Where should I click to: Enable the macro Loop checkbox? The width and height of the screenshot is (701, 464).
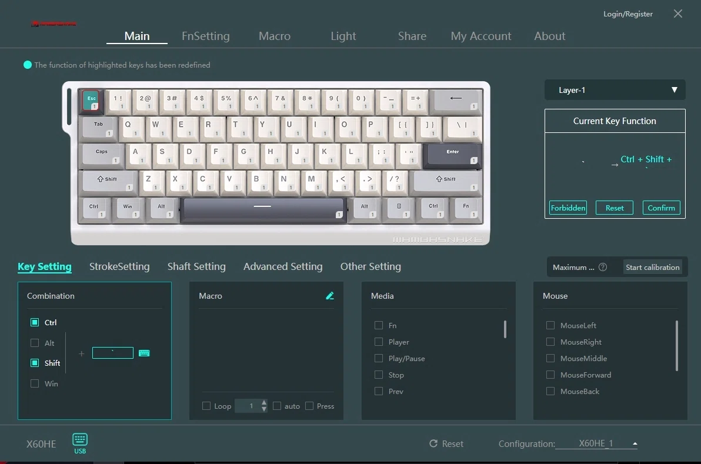coord(206,406)
